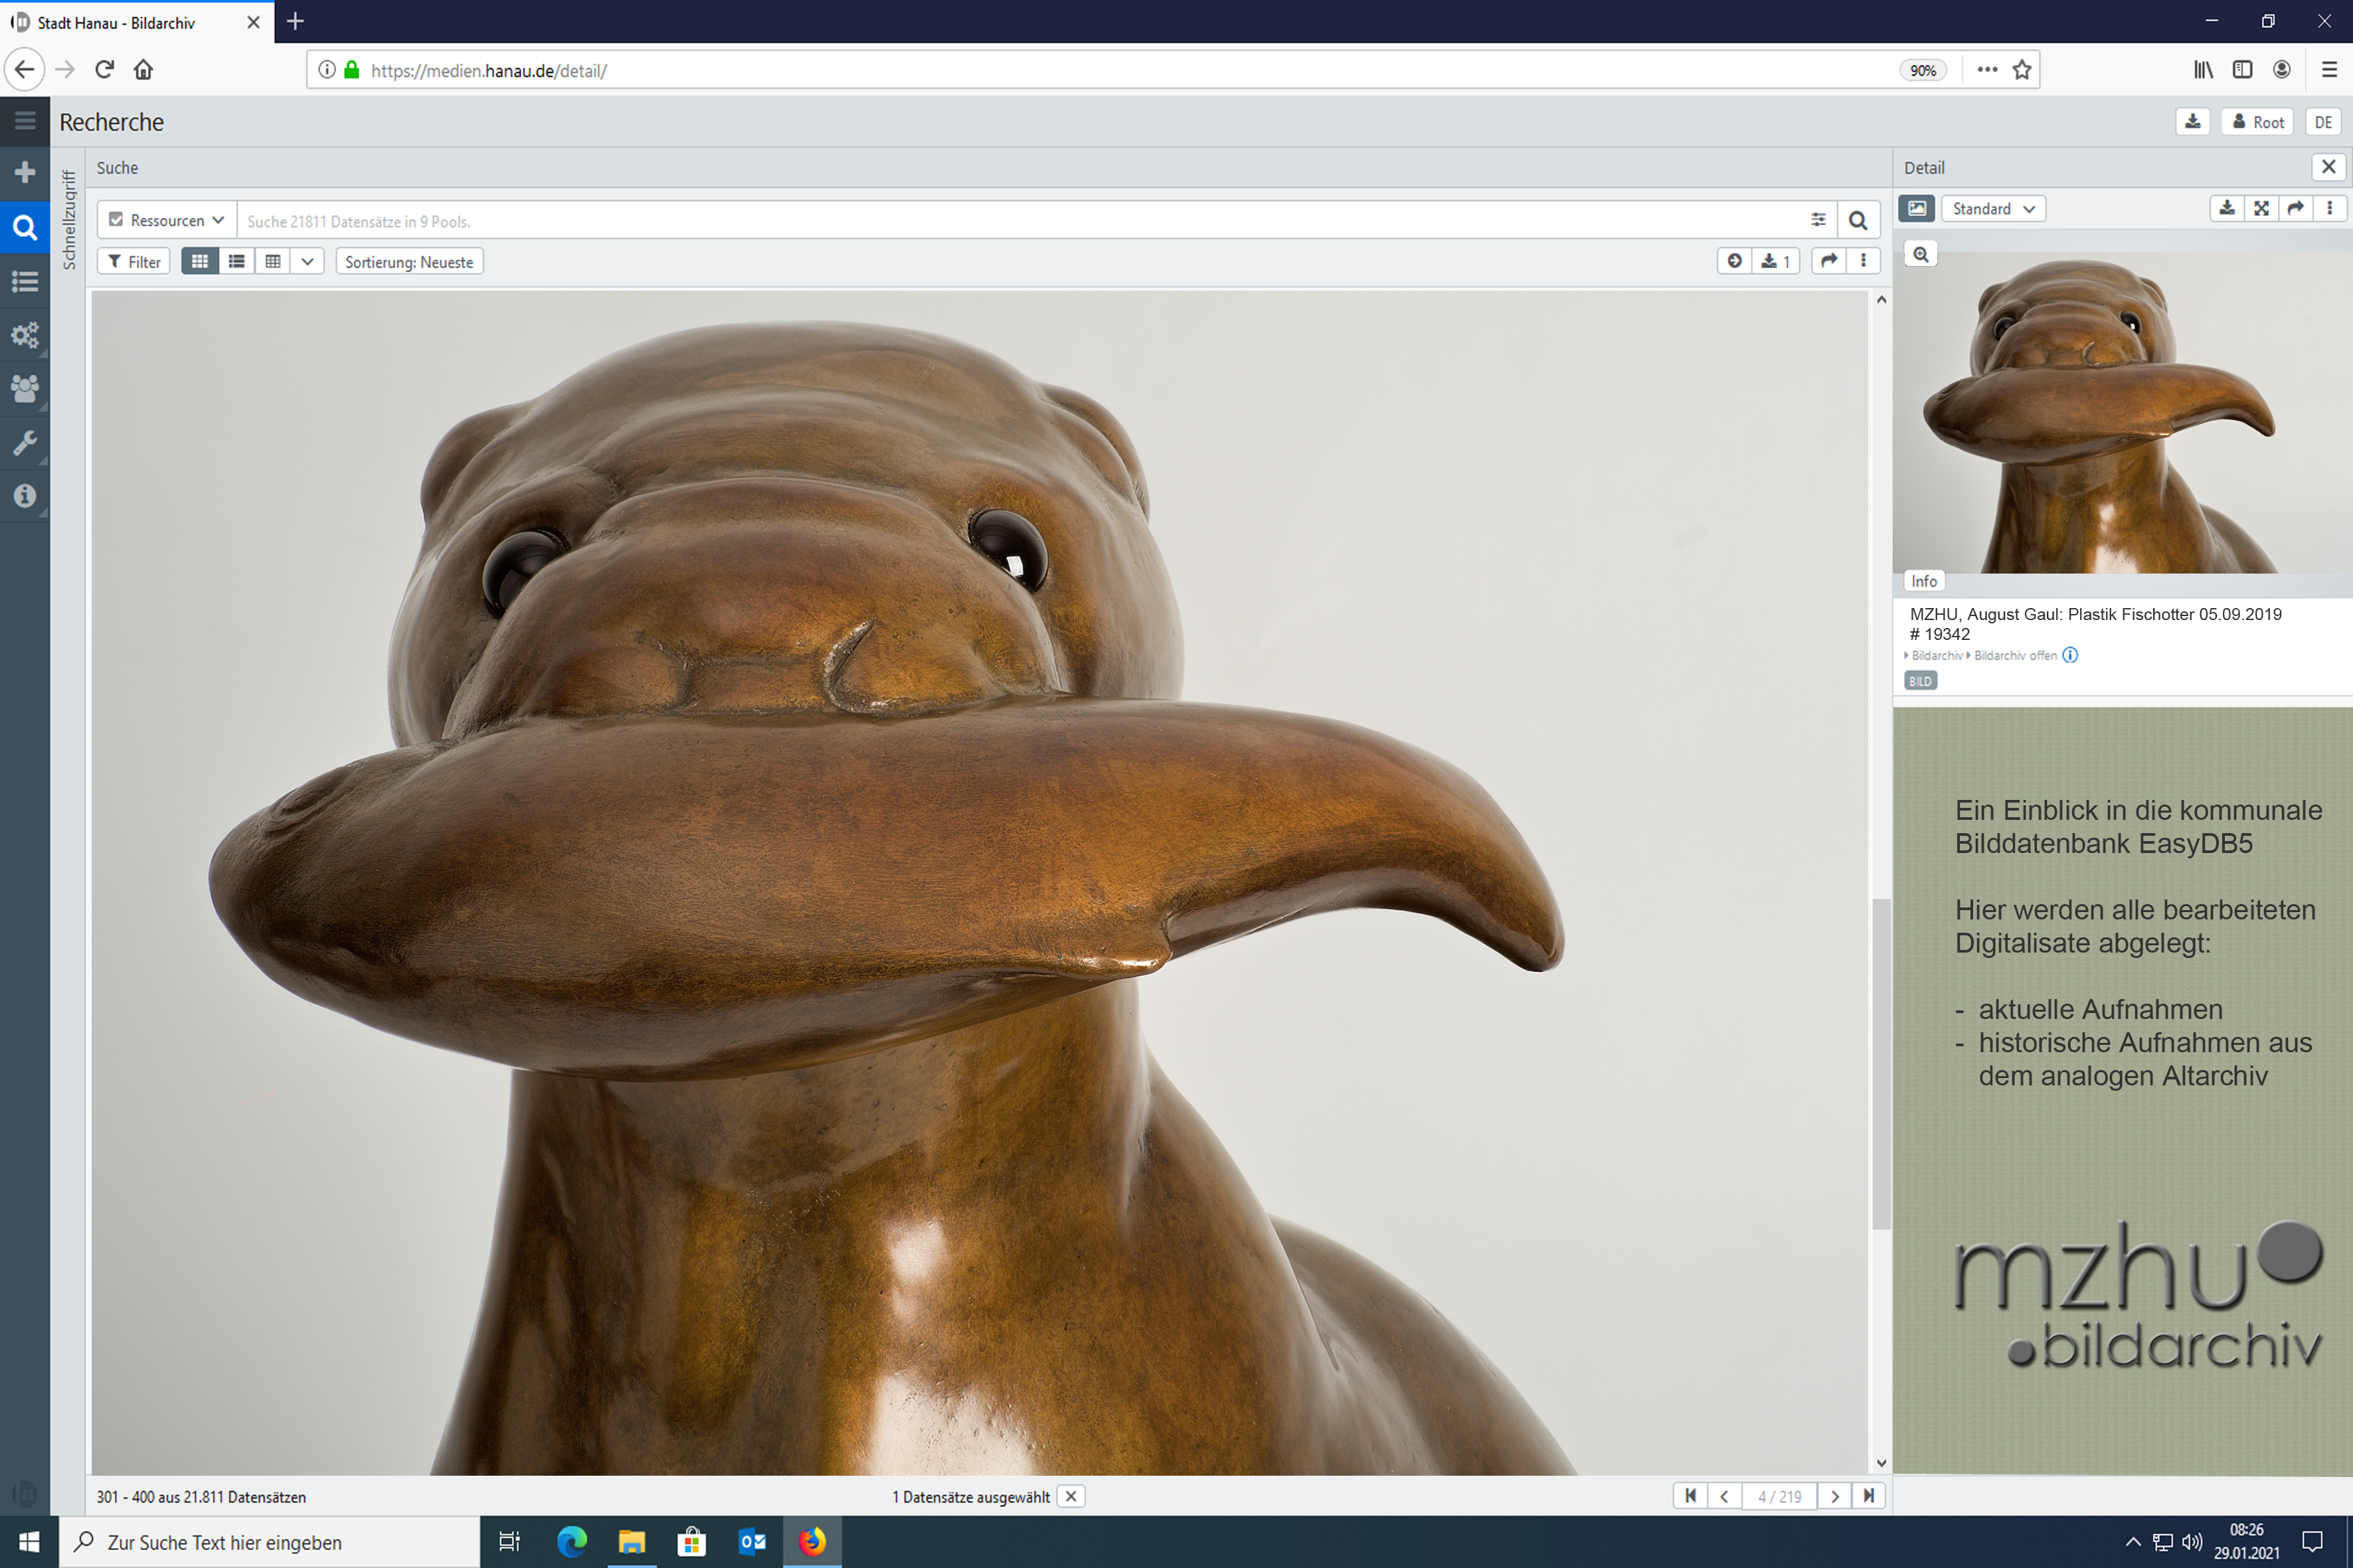Open the Sortierung: Neueste dropdown

point(408,262)
